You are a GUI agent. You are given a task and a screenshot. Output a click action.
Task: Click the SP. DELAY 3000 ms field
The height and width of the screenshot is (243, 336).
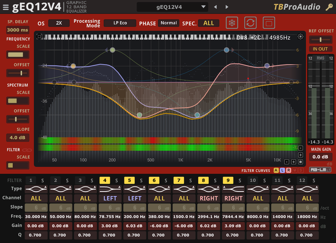(x=18, y=30)
